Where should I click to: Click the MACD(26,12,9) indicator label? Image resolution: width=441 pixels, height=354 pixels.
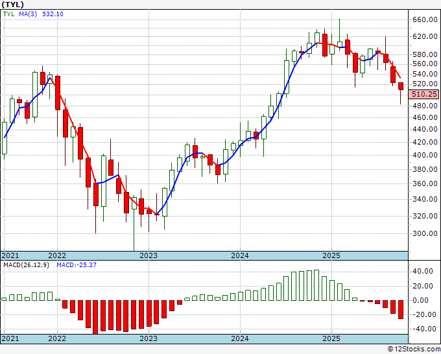tap(26, 265)
